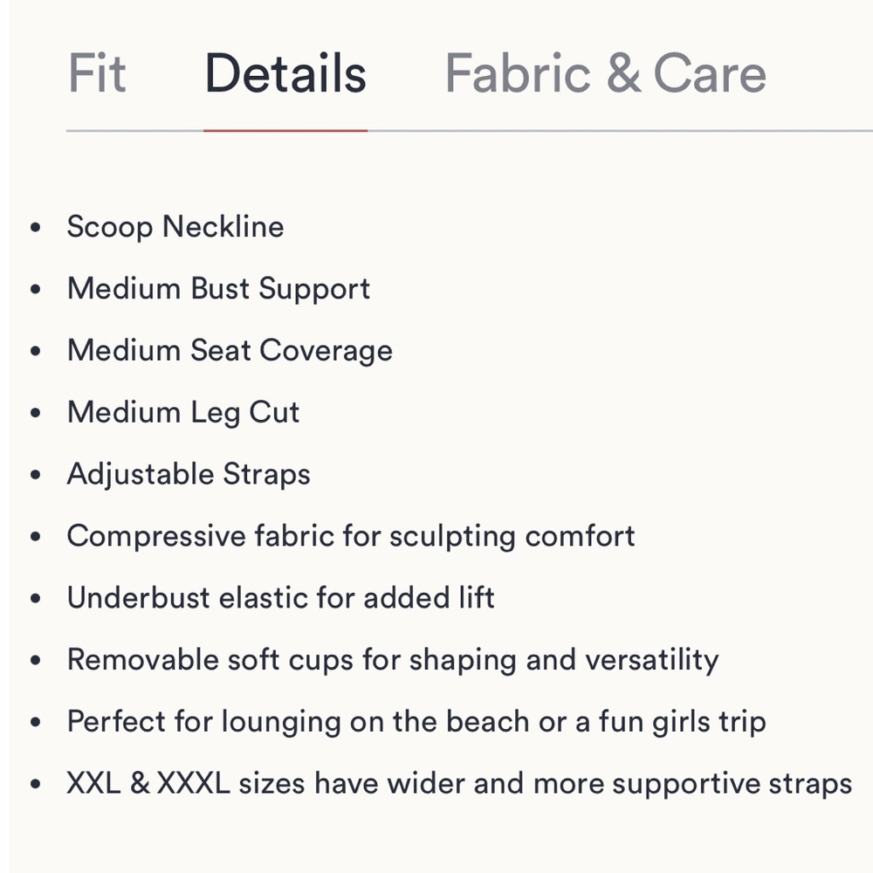Open the Fabric & Care tab
This screenshot has width=873, height=873.
(606, 73)
